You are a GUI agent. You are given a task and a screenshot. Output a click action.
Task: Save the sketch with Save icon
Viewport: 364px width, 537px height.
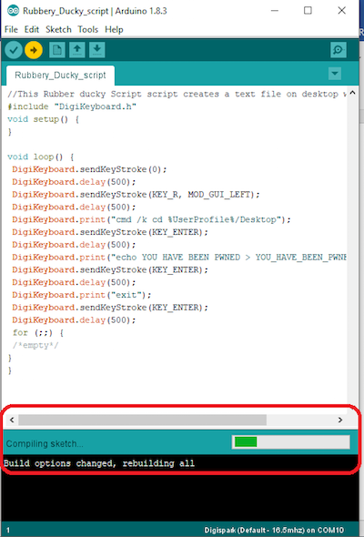(96, 50)
